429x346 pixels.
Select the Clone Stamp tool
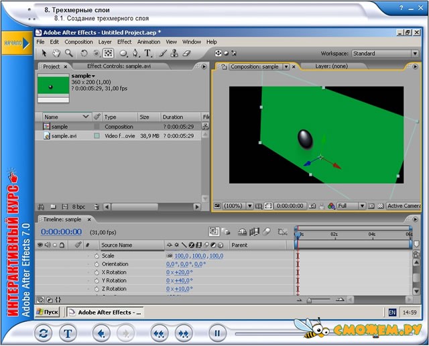(x=174, y=53)
